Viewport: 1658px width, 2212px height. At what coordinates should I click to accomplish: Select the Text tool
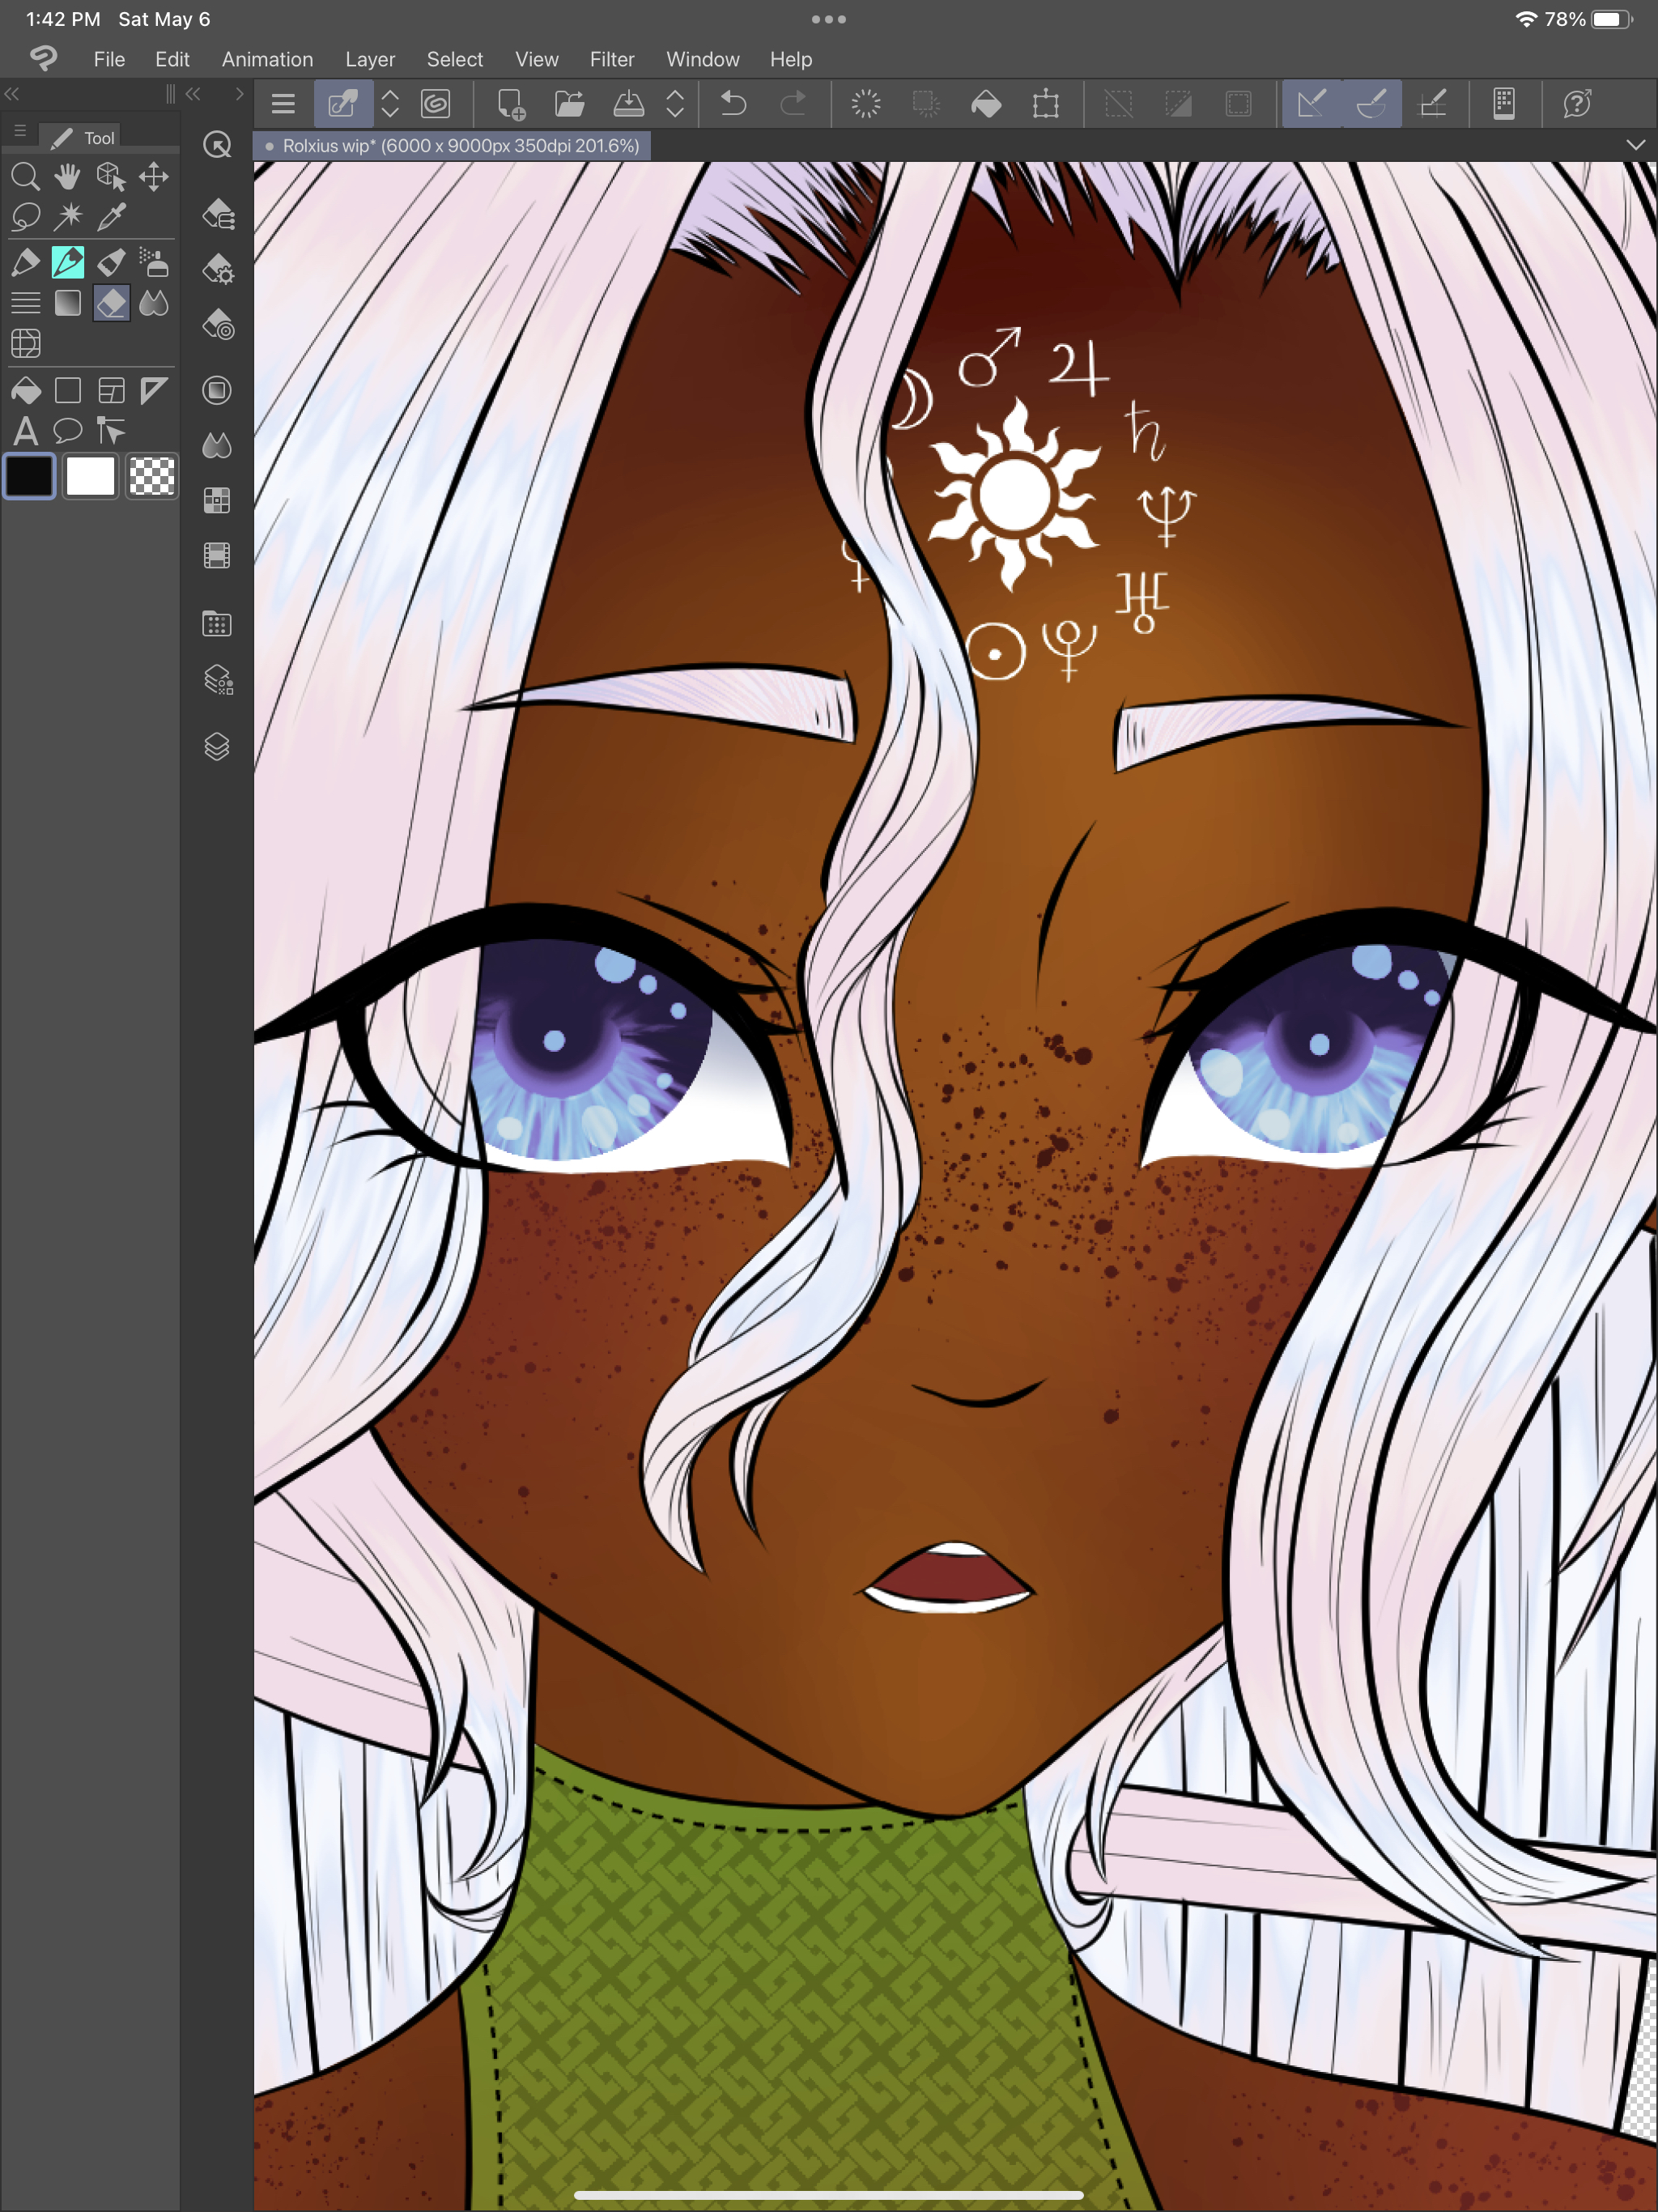(x=25, y=432)
